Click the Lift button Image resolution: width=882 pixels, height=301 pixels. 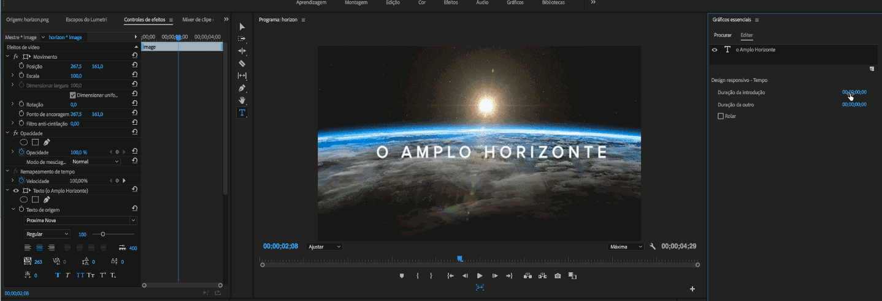pos(527,276)
